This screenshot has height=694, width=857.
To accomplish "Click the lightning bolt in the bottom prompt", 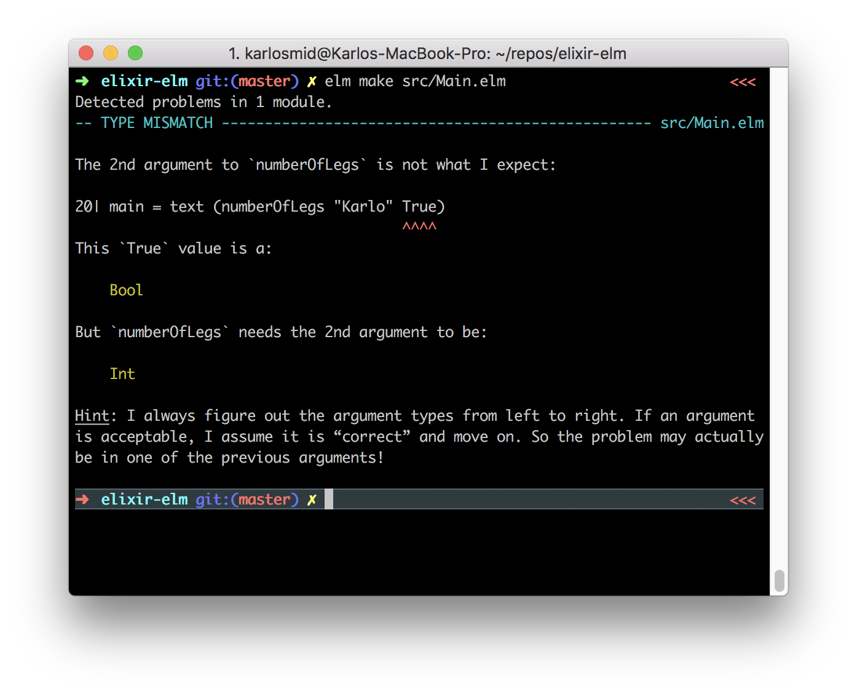I will click(312, 499).
